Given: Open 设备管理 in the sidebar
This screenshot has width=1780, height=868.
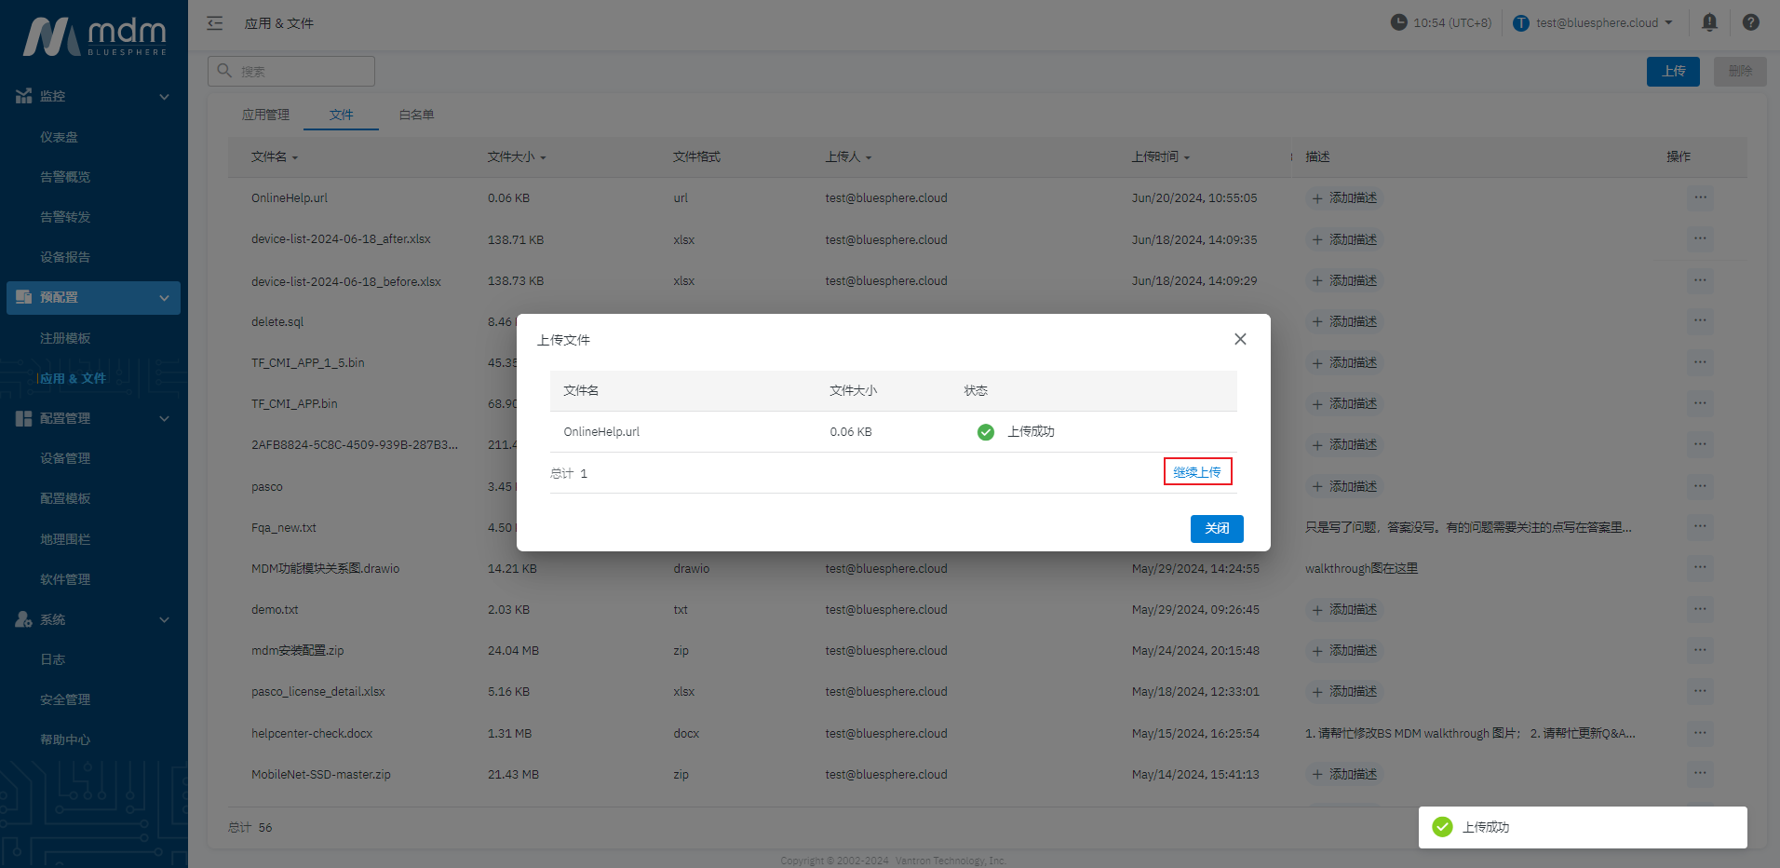Looking at the screenshot, I should point(65,458).
